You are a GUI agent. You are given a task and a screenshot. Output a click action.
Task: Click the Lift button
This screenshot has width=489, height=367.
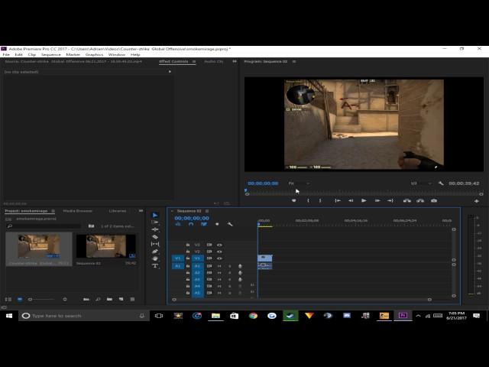tap(407, 200)
